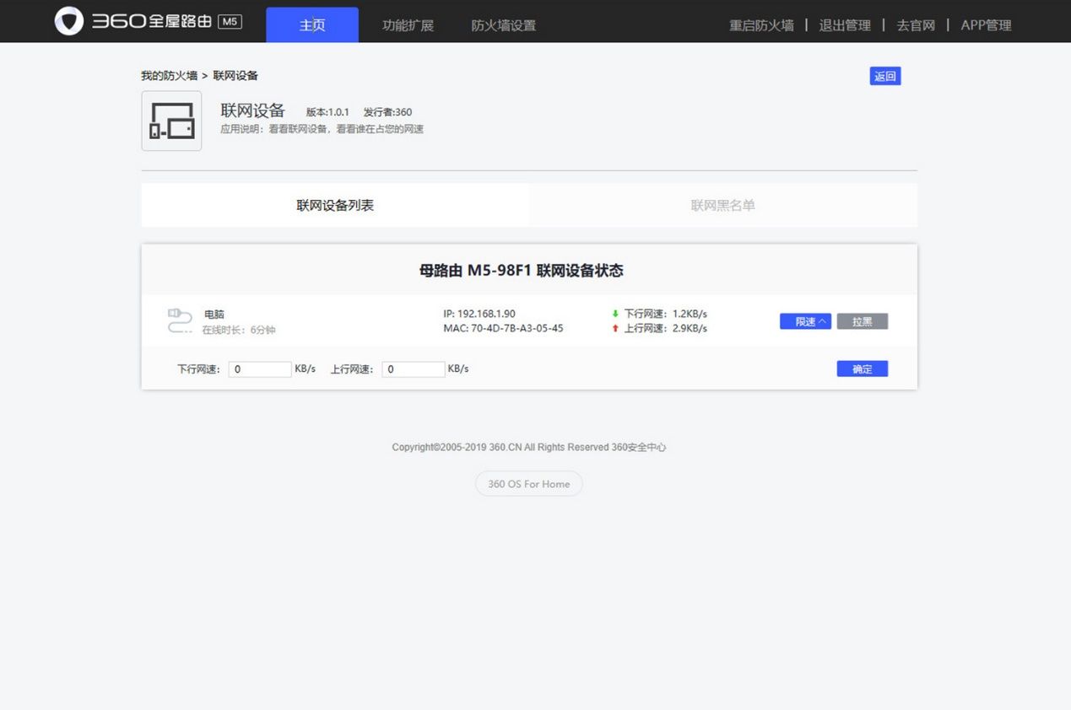This screenshot has width=1071, height=710.
Task: Click 我的防火墙 breadcrumb link
Action: tap(169, 76)
